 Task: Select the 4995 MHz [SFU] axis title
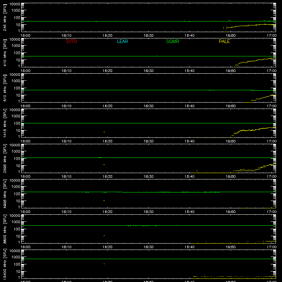[5, 194]
